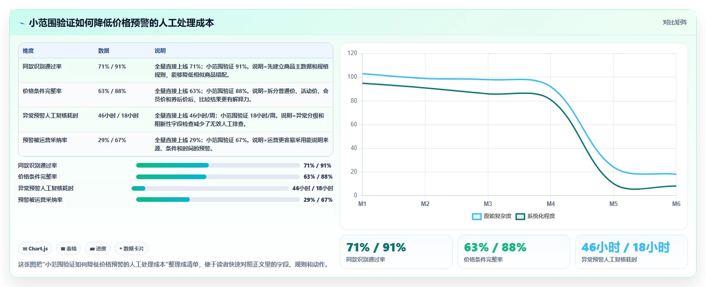Click the 价格条件完整率 progress bar
The image size is (706, 287).
tap(218, 177)
